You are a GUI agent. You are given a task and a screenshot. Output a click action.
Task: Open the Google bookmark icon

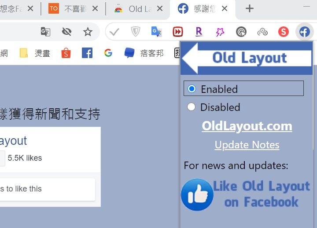tap(108, 53)
